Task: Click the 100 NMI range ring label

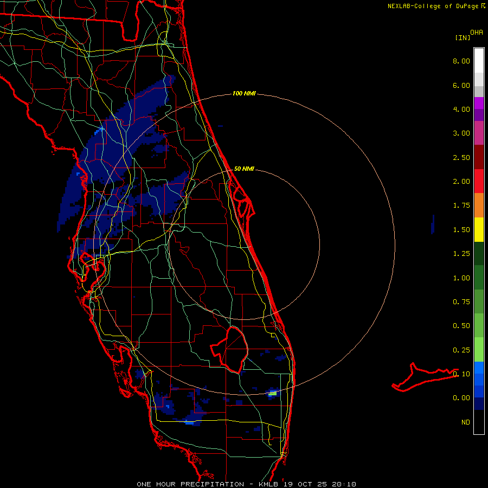Action: (x=244, y=93)
